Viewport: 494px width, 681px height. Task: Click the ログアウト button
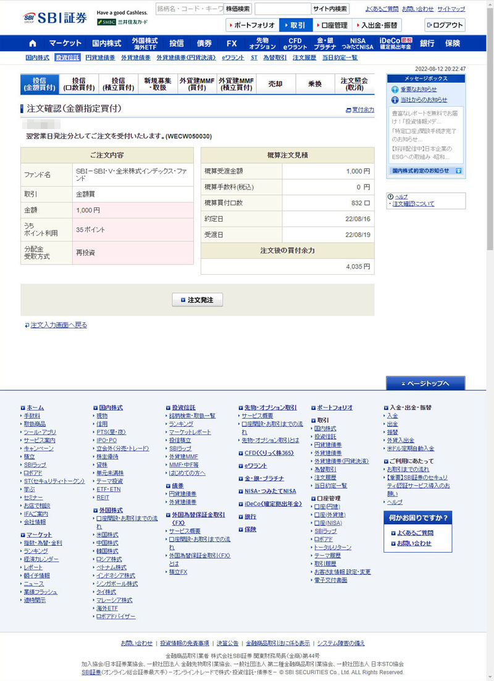click(x=445, y=25)
